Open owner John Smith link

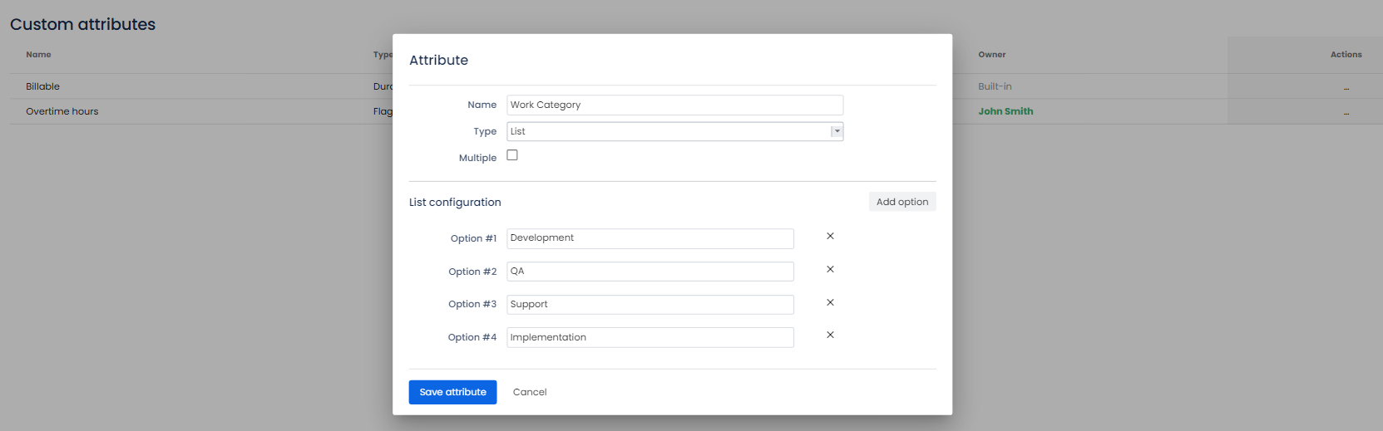coord(1005,111)
